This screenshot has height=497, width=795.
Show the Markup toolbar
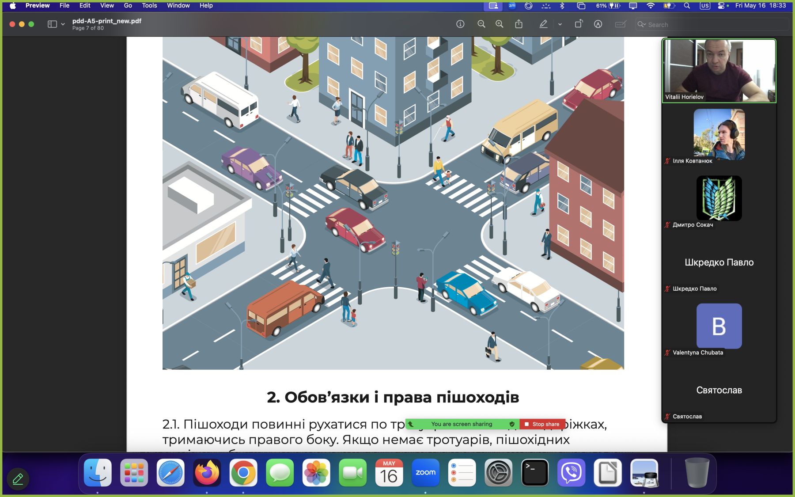tap(598, 24)
